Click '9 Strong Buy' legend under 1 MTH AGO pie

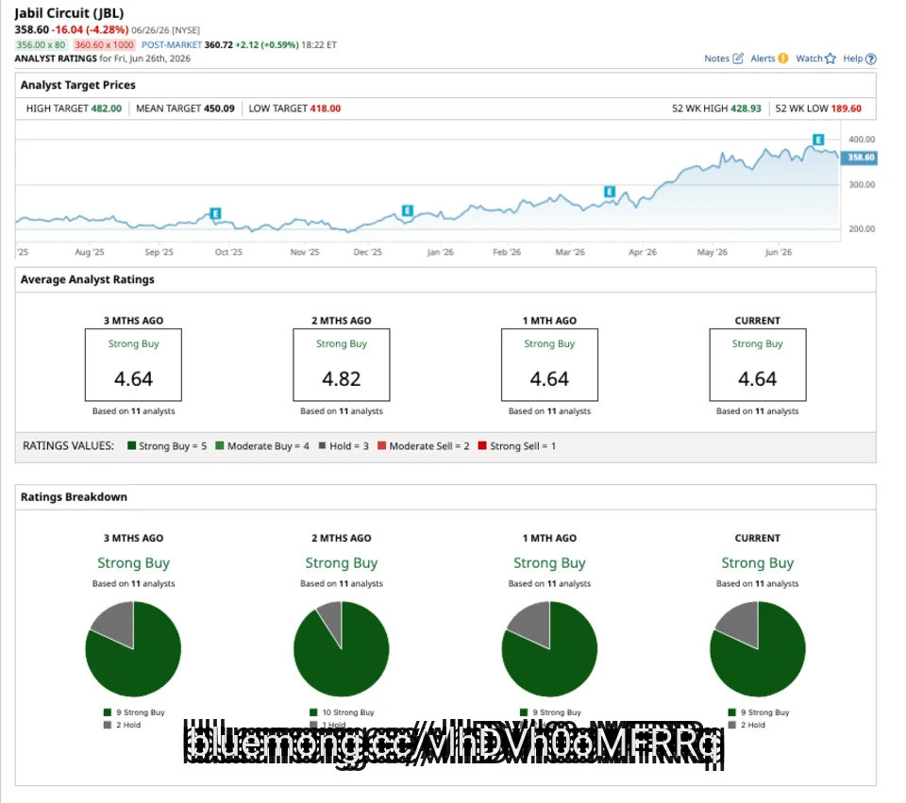(x=550, y=712)
